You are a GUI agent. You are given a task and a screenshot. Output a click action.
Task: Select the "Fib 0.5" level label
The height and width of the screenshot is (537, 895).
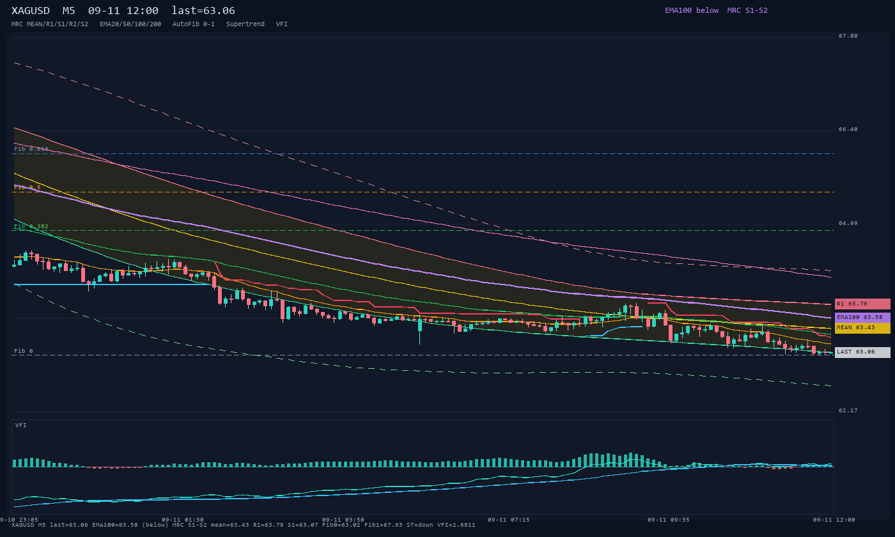(27, 187)
